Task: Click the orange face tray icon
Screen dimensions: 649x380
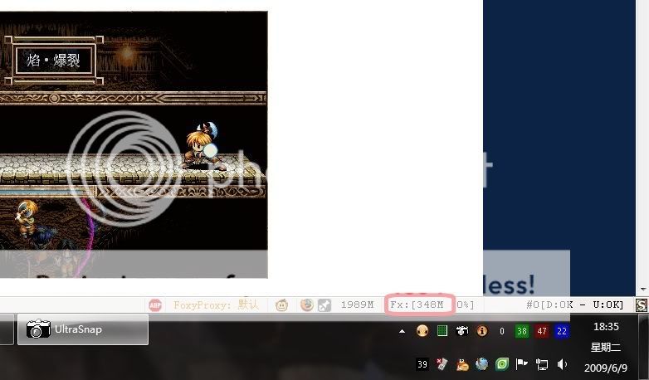Action: tap(422, 331)
